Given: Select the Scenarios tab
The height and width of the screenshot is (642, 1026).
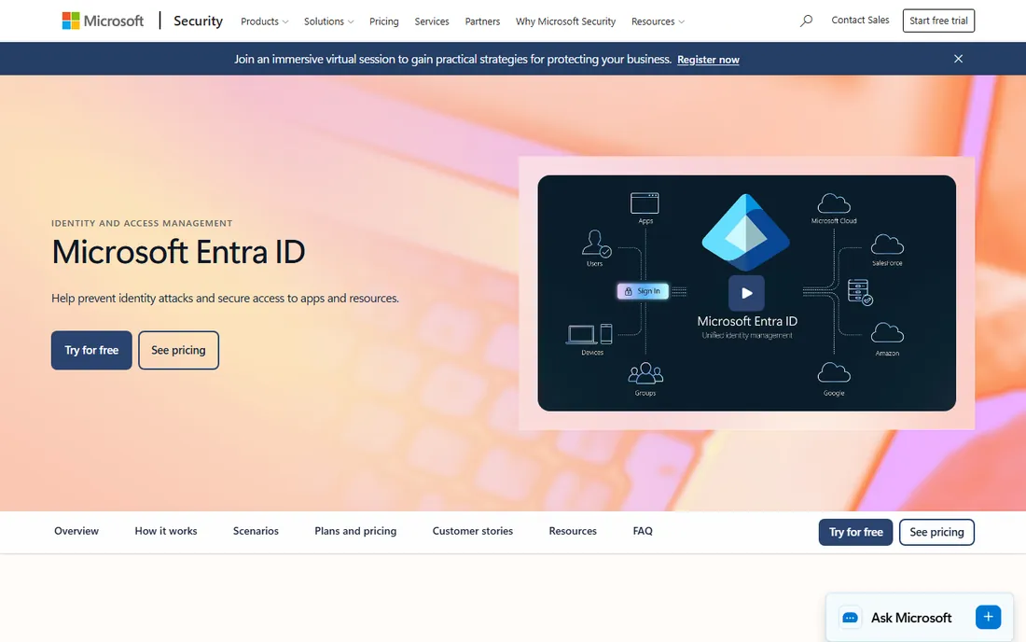Looking at the screenshot, I should click(x=256, y=531).
